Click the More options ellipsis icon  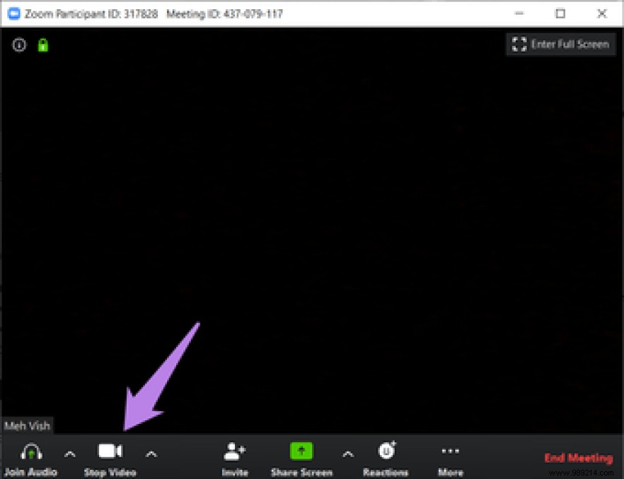coord(450,450)
